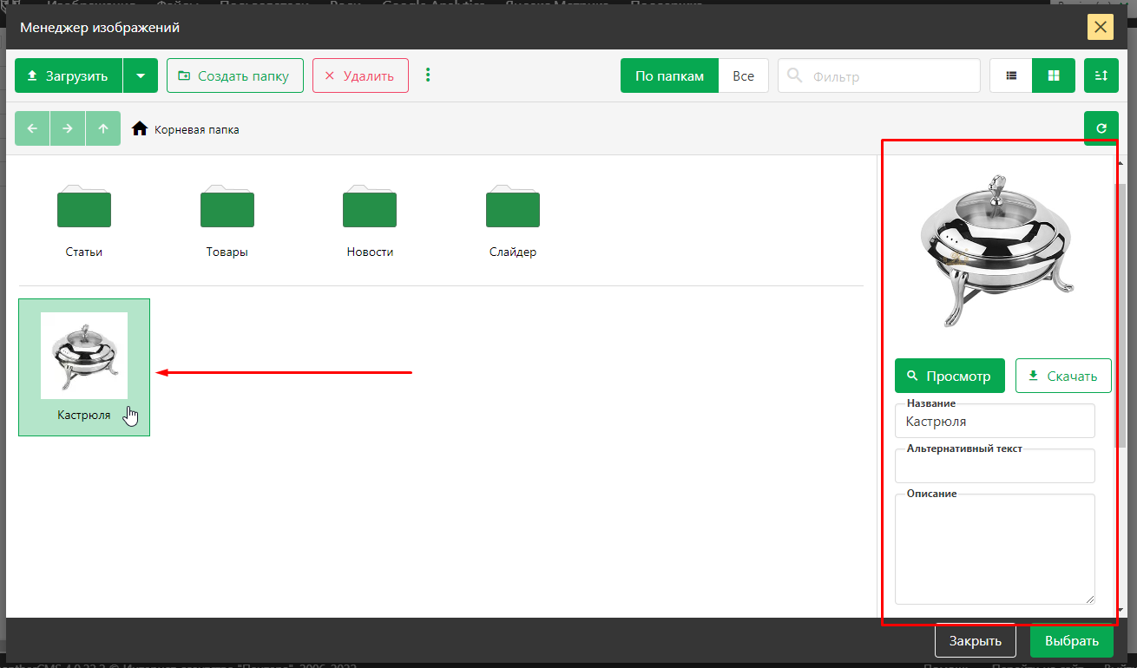This screenshot has height=668, width=1137.
Task: Open the three-dot more actions menu
Action: pyautogui.click(x=427, y=75)
